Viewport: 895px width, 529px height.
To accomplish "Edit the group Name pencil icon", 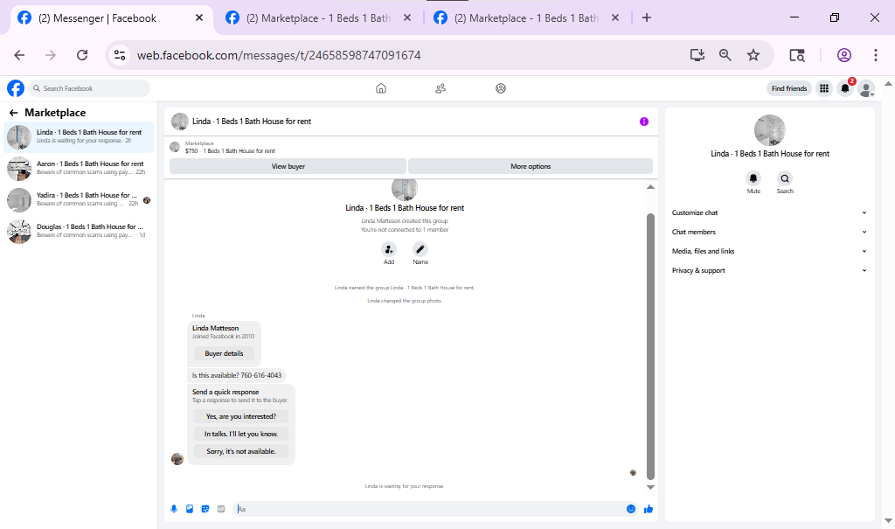I will pyautogui.click(x=420, y=249).
